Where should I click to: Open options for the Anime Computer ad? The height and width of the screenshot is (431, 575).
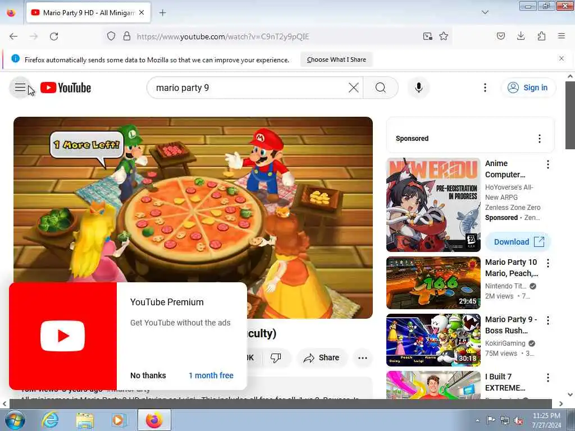coord(548,164)
